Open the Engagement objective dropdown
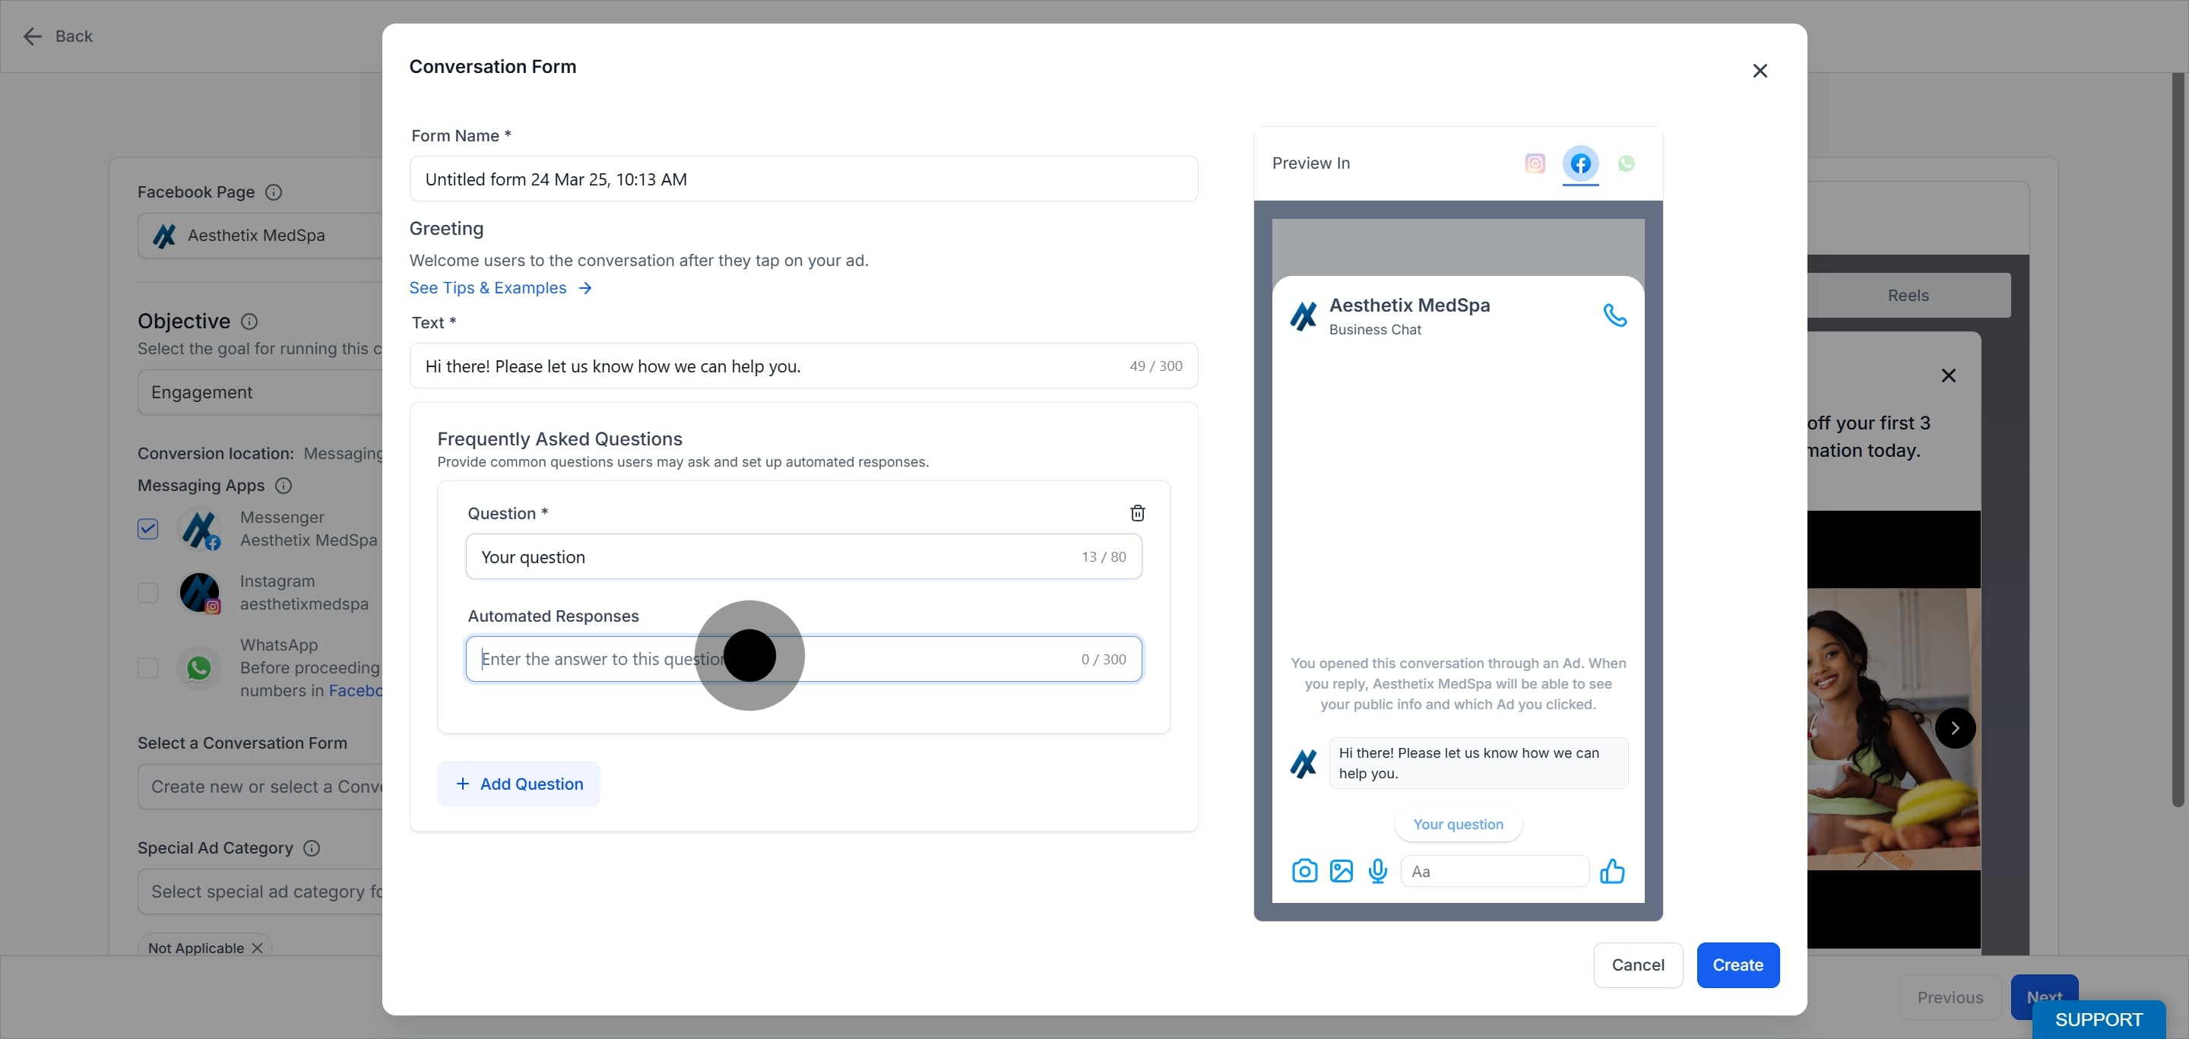Image resolution: width=2189 pixels, height=1039 pixels. [260, 392]
